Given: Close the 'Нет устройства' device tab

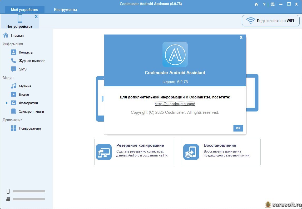Looking at the screenshot, I should 36,17.
